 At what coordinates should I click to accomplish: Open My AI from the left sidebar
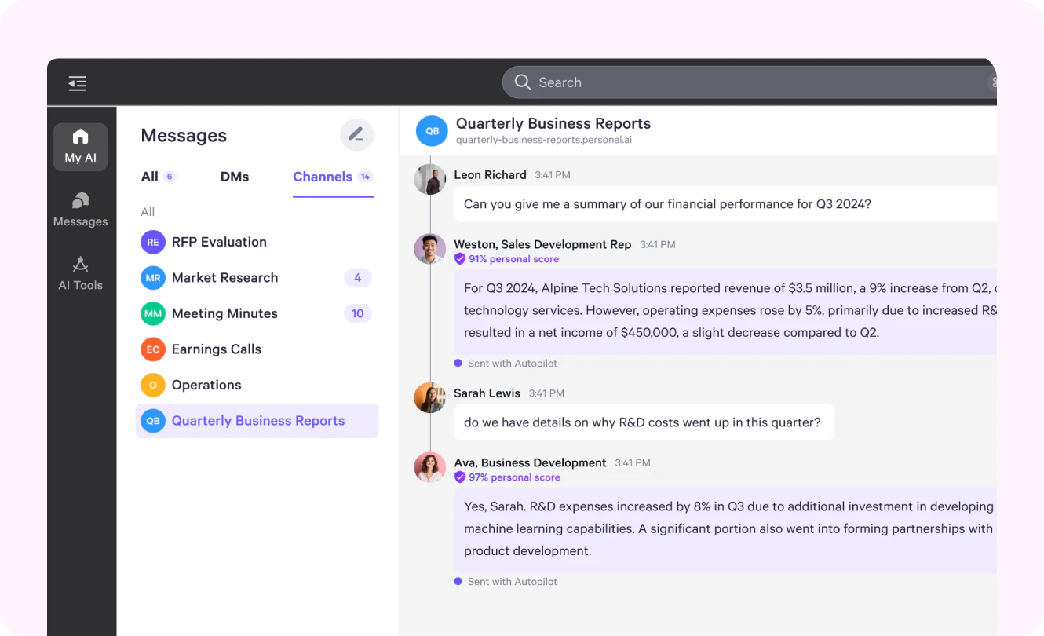pyautogui.click(x=80, y=147)
